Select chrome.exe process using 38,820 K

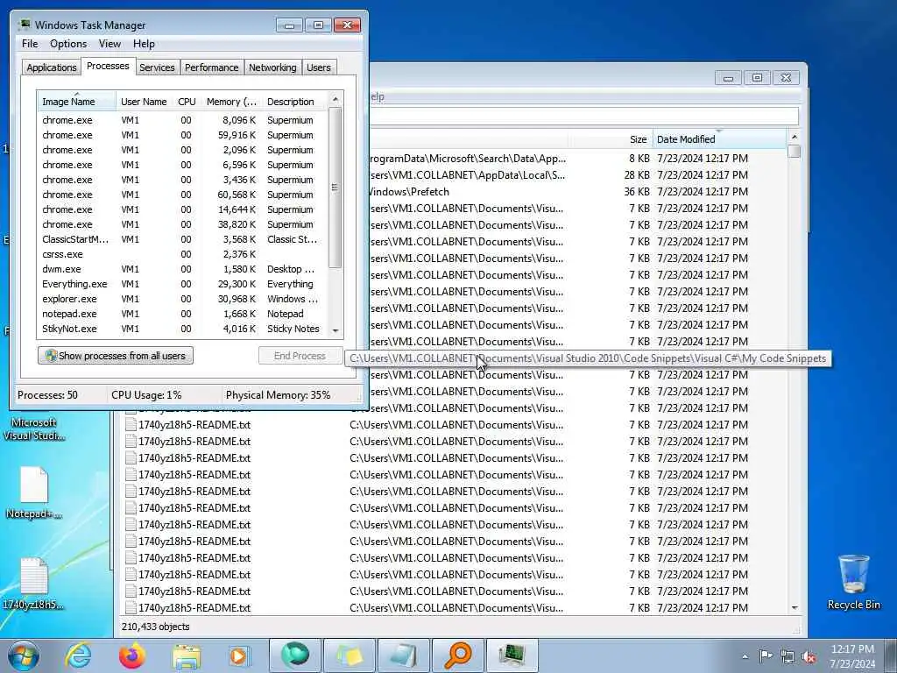pyautogui.click(x=183, y=224)
